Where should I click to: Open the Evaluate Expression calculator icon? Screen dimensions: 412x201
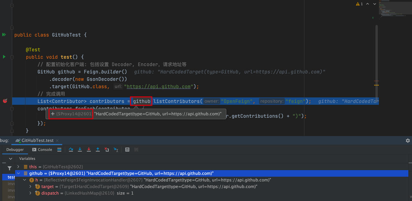127,150
